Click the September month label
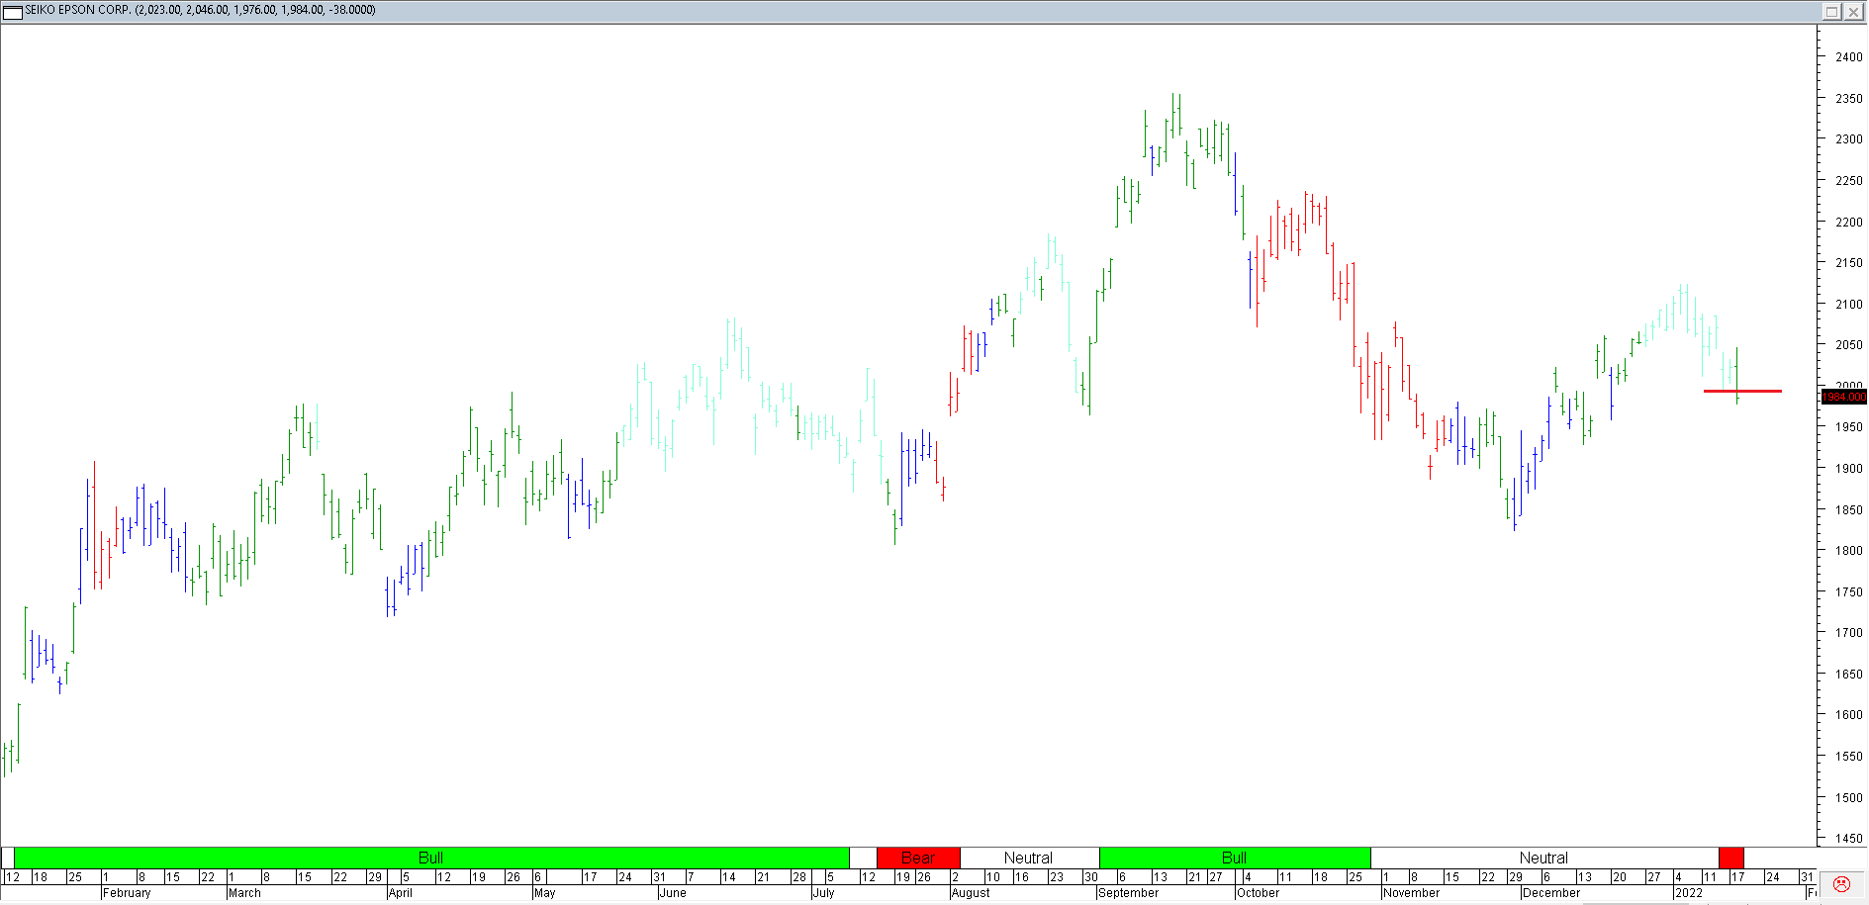The width and height of the screenshot is (1869, 905). click(1128, 893)
